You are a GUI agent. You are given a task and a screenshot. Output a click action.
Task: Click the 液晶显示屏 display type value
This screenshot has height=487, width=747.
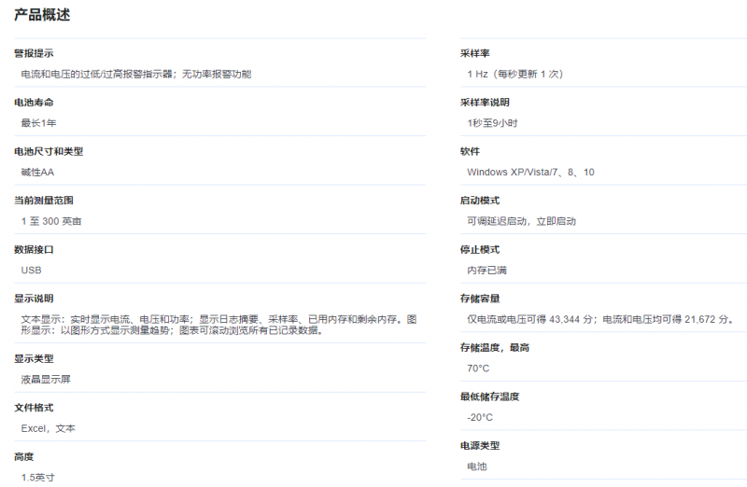pyautogui.click(x=44, y=380)
